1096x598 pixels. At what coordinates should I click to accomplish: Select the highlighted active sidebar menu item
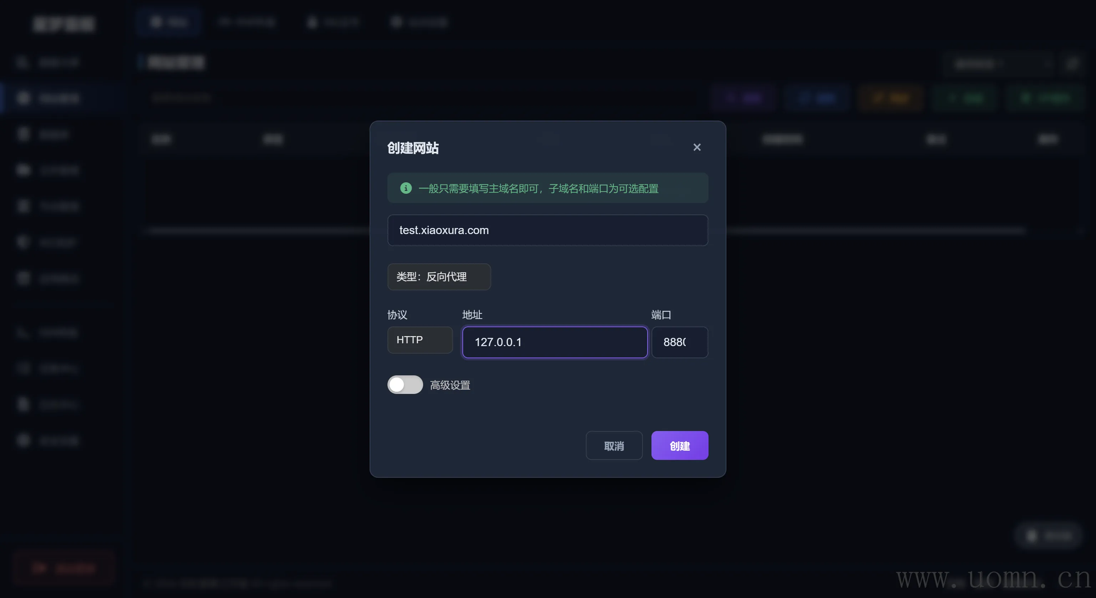point(60,99)
